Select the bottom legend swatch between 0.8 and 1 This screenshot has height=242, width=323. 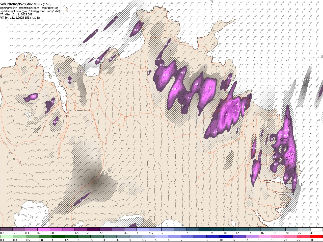pos(45,236)
